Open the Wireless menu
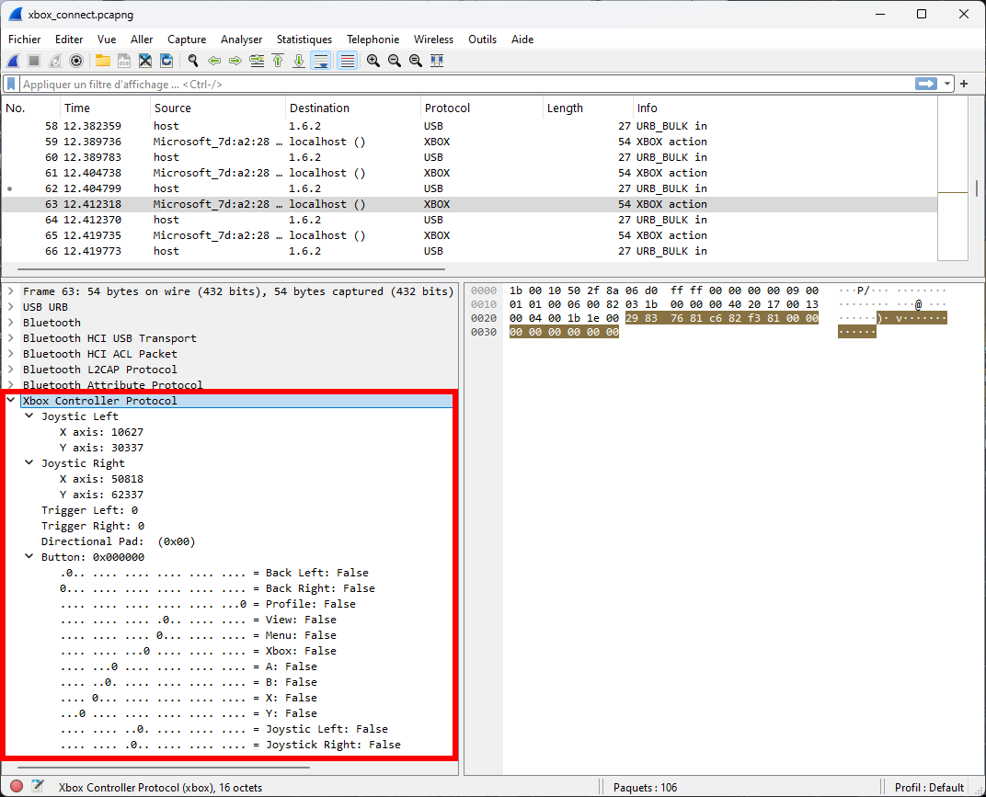This screenshot has height=797, width=986. coord(433,39)
